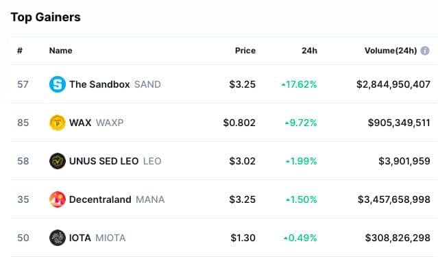
Task: Click the Volume(24h) info icon
Action: coord(425,51)
